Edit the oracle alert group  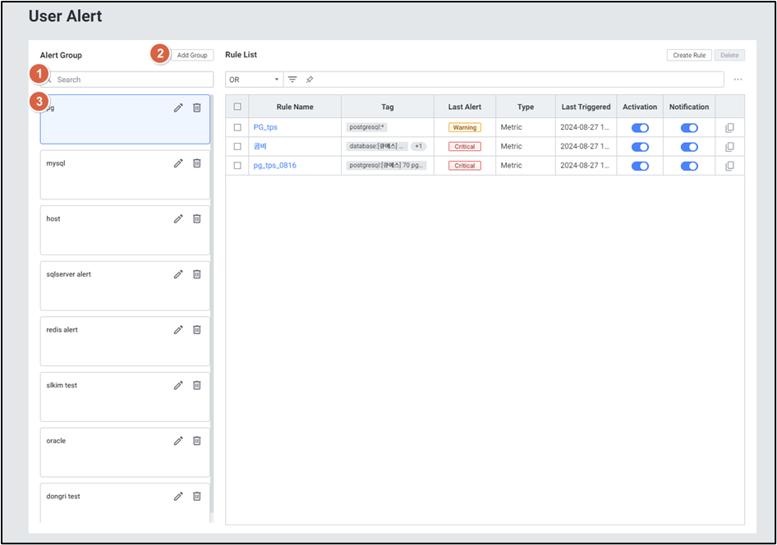(x=178, y=441)
